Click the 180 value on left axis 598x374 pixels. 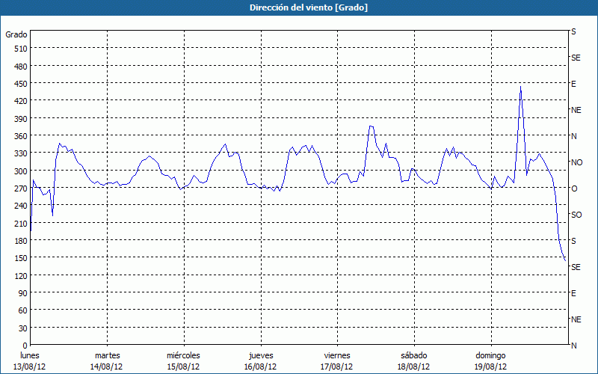point(20,241)
